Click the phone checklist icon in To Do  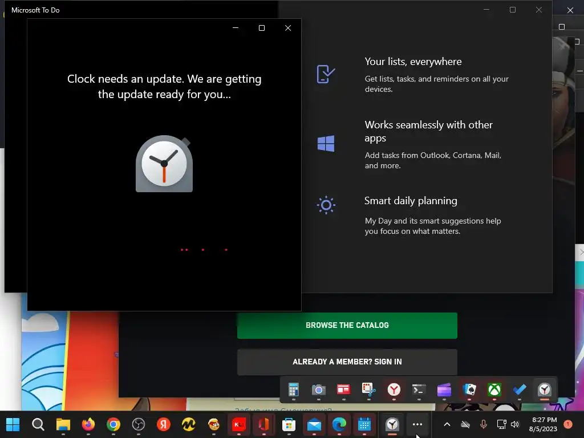pos(326,74)
